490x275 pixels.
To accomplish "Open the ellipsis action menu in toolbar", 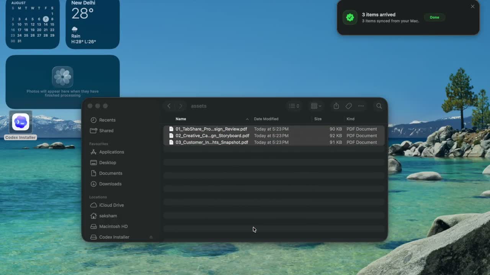I will click(x=361, y=106).
